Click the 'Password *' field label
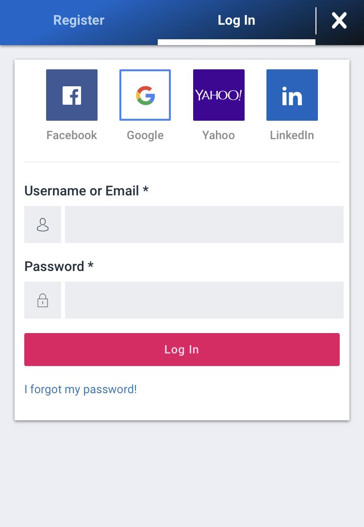 coord(59,267)
